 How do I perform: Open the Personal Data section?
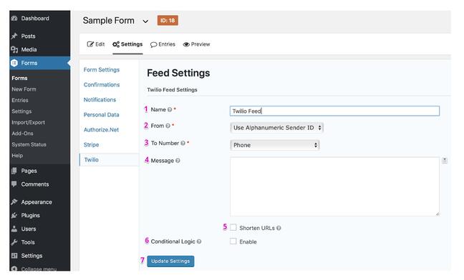(101, 115)
